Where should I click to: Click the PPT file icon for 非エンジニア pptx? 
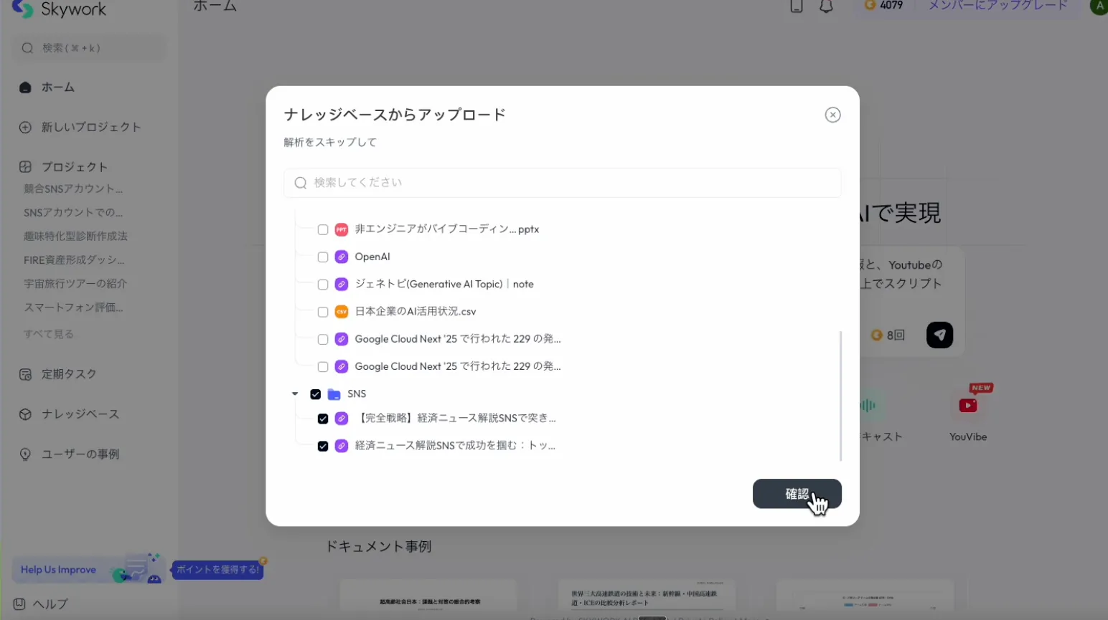pyautogui.click(x=342, y=229)
